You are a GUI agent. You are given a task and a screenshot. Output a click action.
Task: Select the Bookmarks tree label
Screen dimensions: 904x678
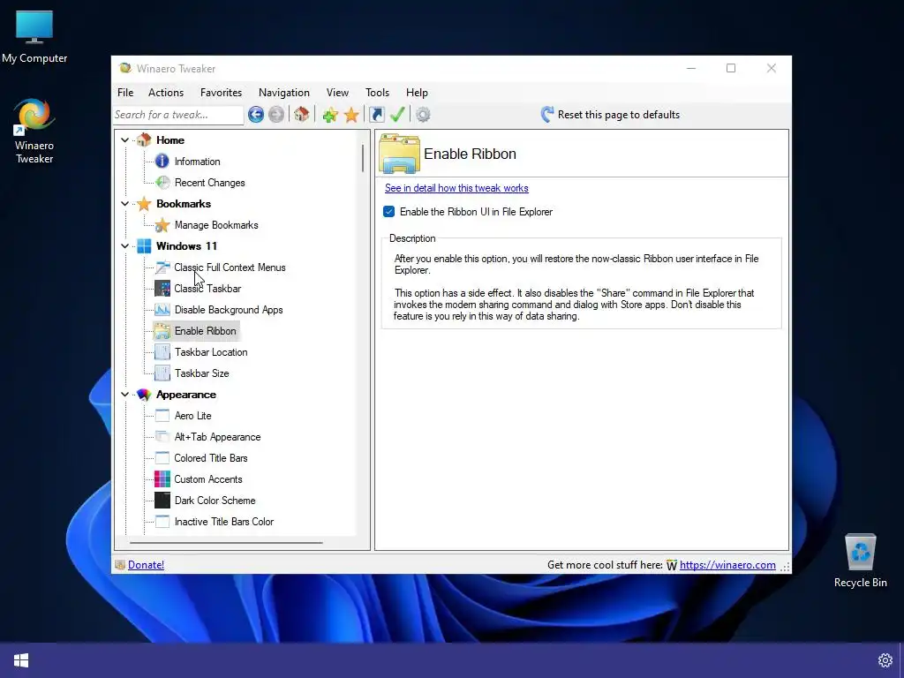(184, 204)
